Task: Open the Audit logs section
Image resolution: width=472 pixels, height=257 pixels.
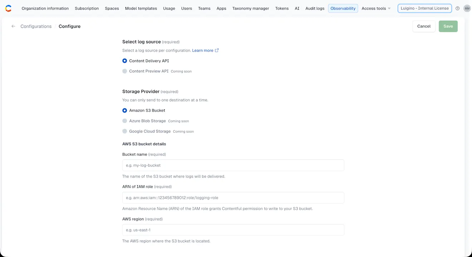Action: [x=315, y=8]
